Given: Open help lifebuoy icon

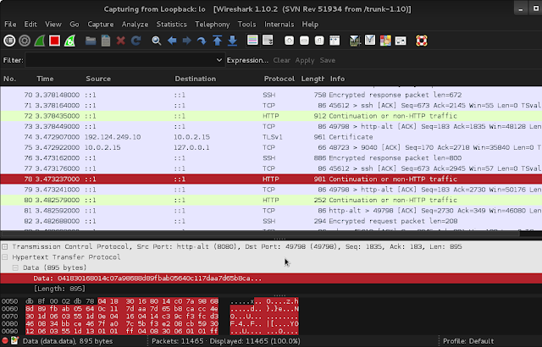Looking at the screenshot, I should coord(422,41).
